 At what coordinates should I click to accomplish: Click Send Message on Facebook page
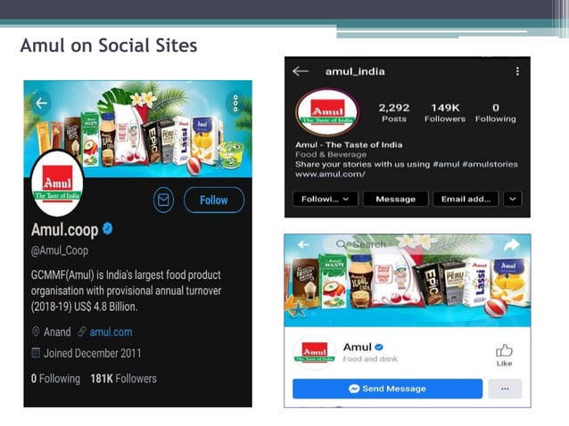click(x=388, y=389)
